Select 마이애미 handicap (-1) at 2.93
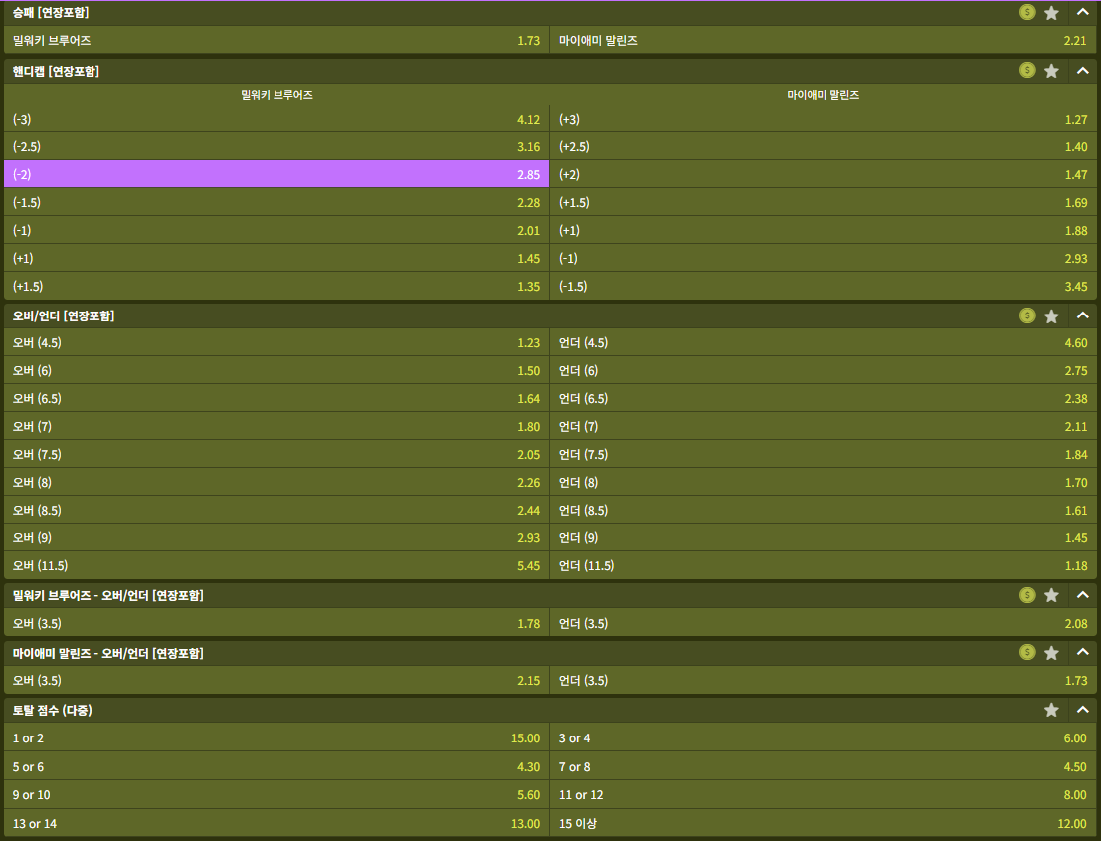This screenshot has height=841, width=1101. tap(823, 258)
